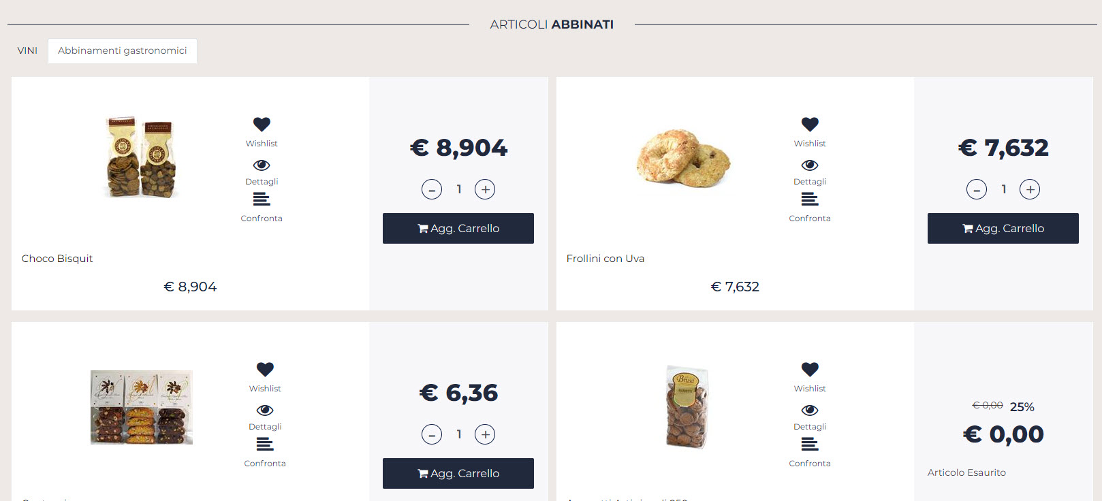Add Frollini con Uva to wishlist via heart icon

[x=810, y=125]
